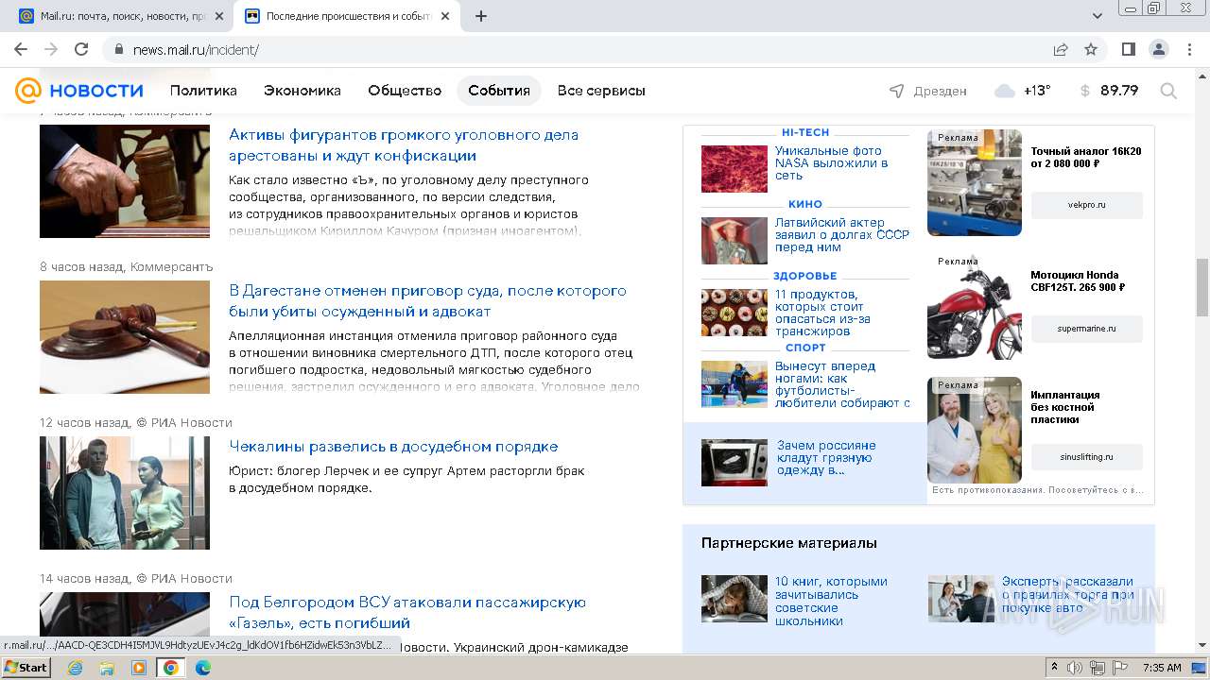Click the clock showing 7:35 AM
Screen dimensions: 1210x680
click(x=1162, y=668)
